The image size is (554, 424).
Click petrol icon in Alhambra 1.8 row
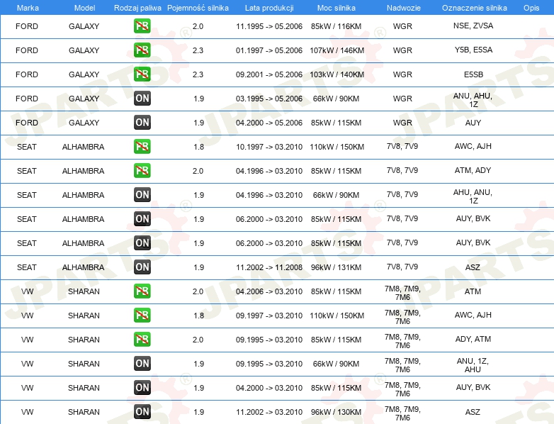142,146
